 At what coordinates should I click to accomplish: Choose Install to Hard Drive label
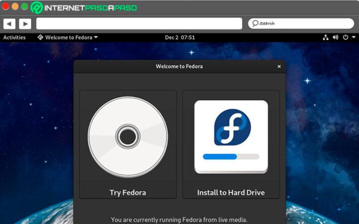click(x=231, y=193)
